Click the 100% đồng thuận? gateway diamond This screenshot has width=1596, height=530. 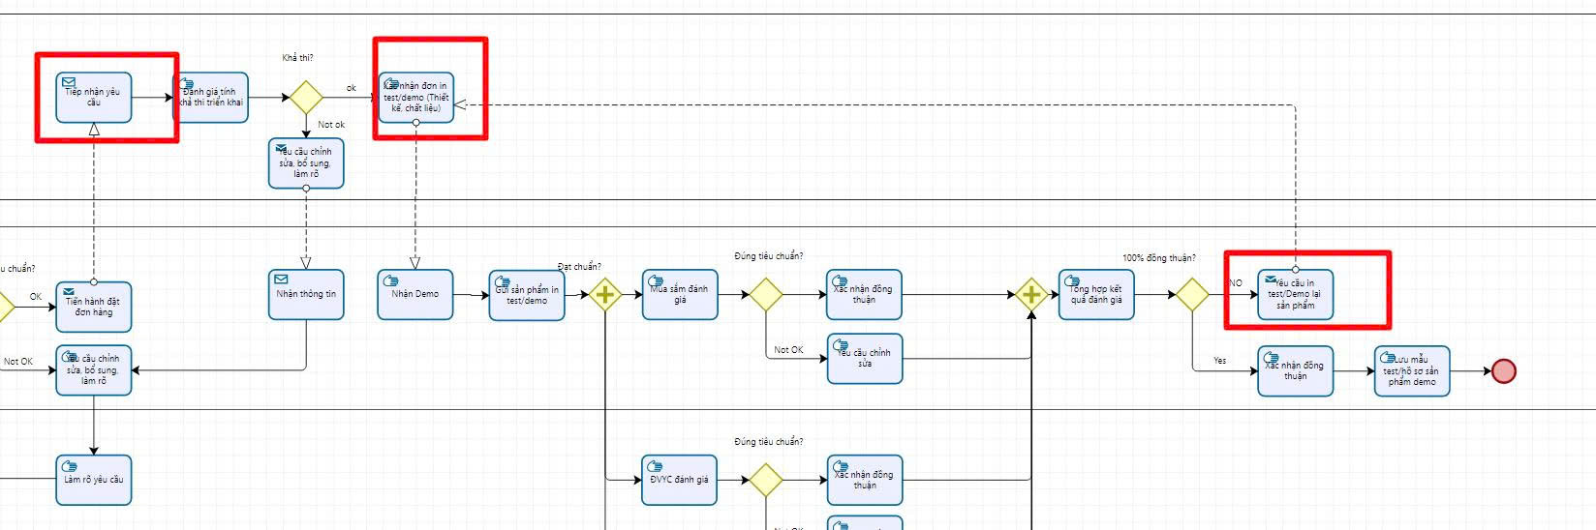1191,294
